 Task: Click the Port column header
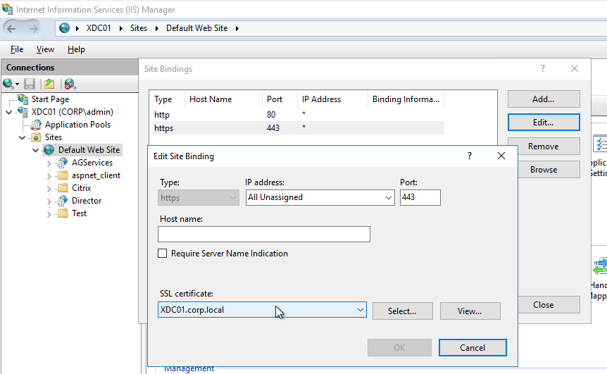tap(280, 99)
